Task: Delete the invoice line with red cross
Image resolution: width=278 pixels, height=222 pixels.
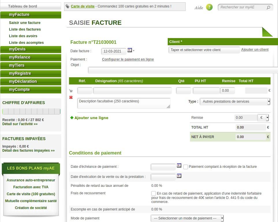Action: point(71,97)
